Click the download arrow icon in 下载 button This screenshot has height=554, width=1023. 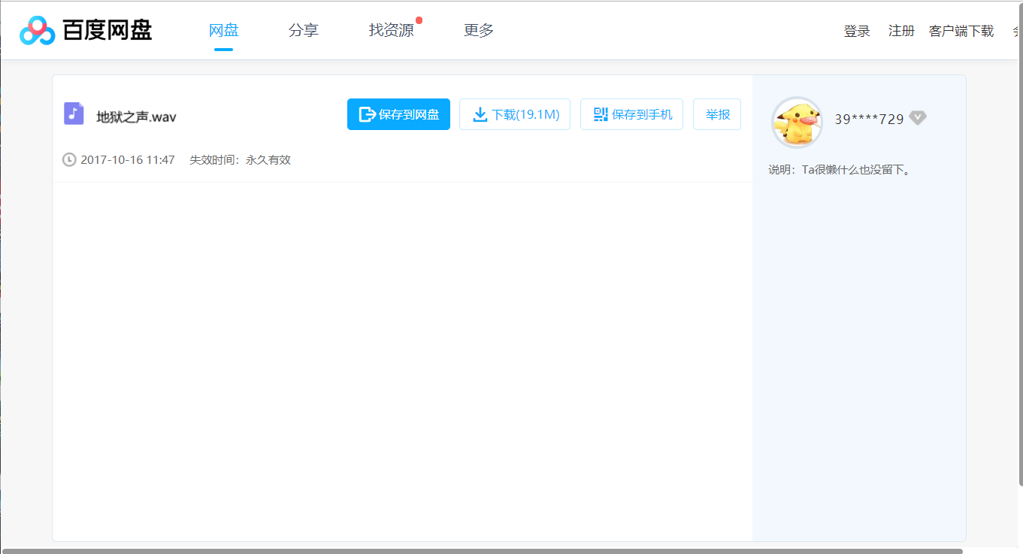pyautogui.click(x=480, y=114)
